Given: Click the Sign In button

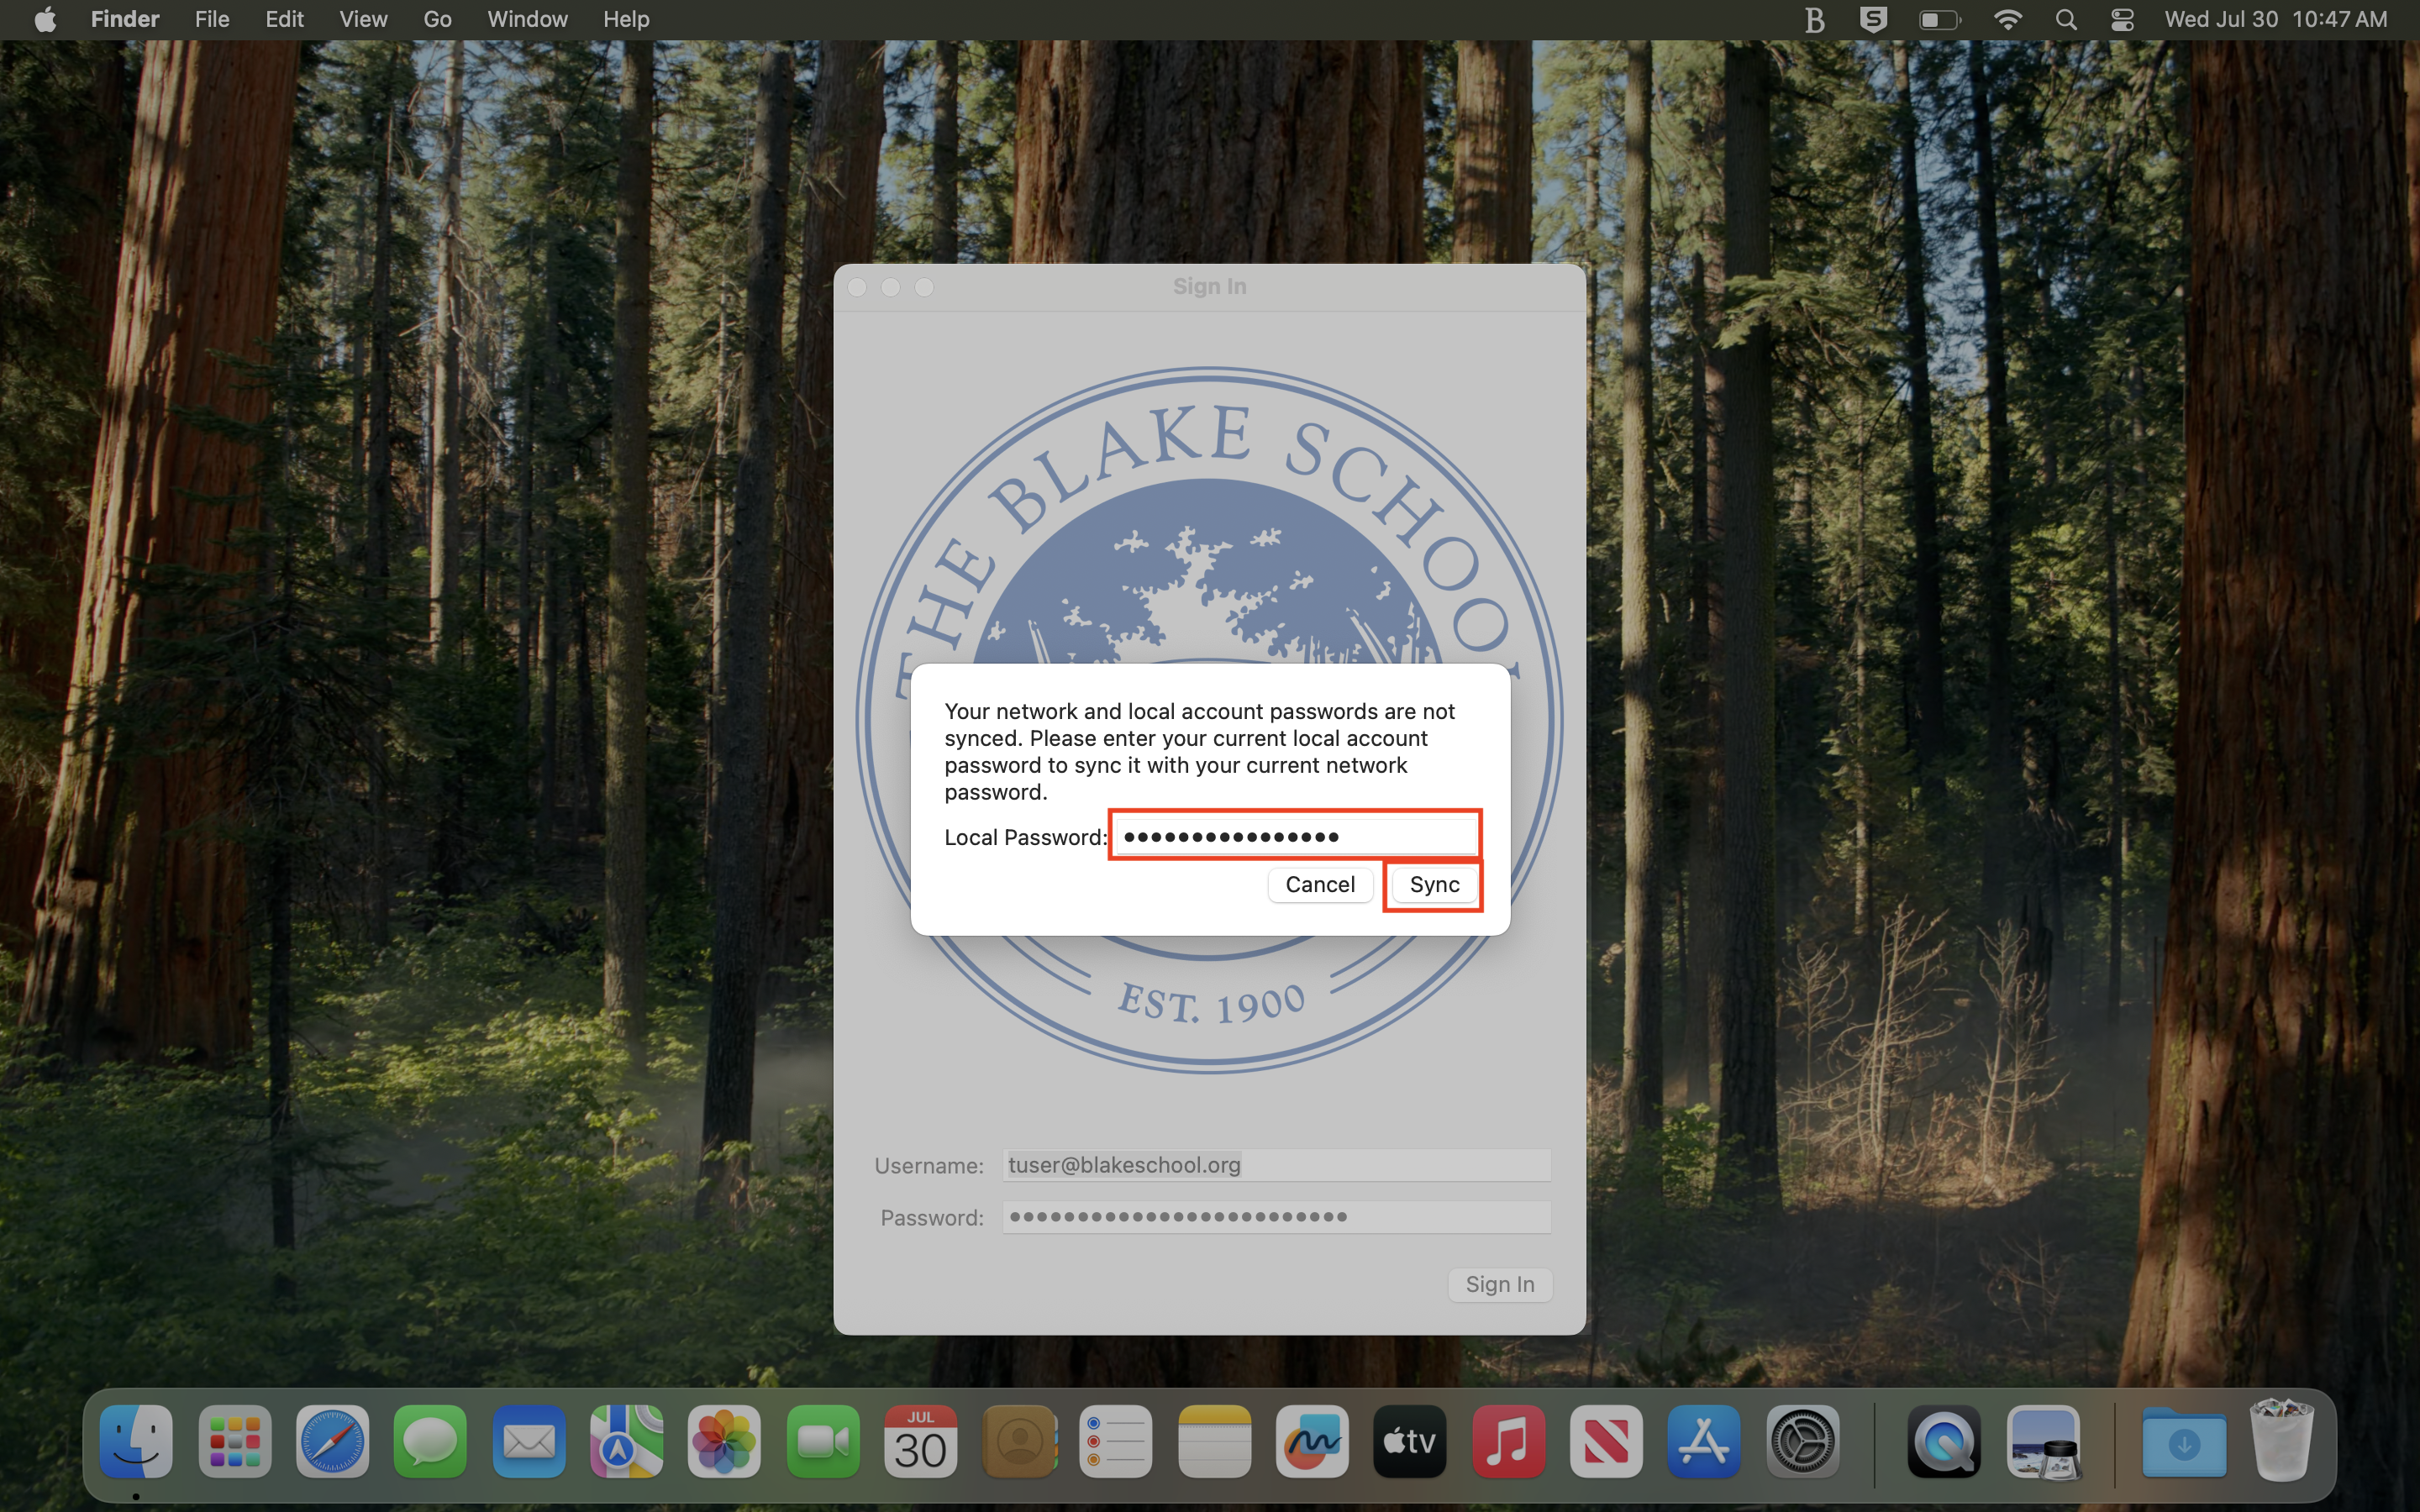Looking at the screenshot, I should tap(1500, 1284).
